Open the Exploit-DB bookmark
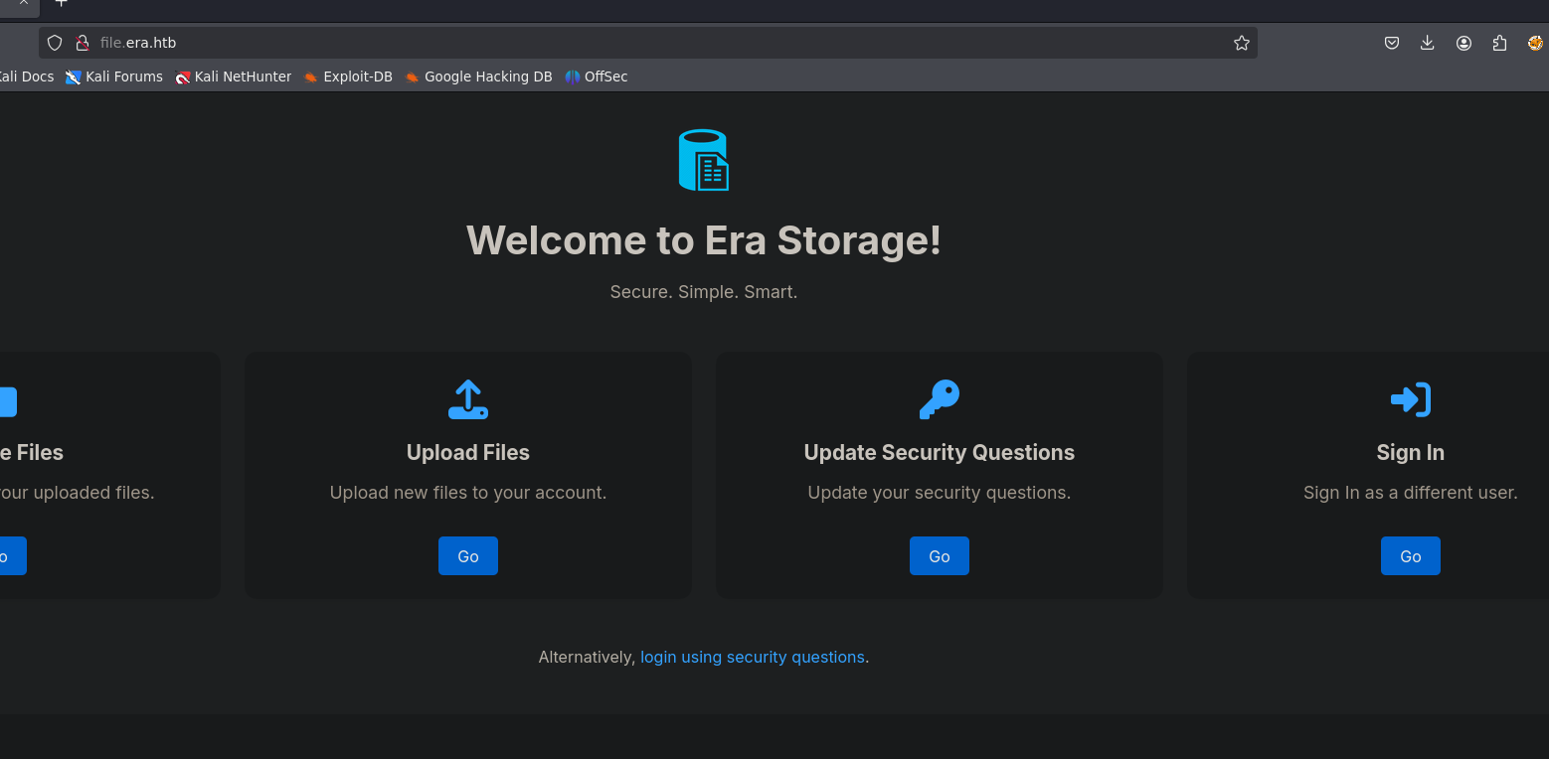Viewport: 1549px width, 759px height. [x=348, y=76]
